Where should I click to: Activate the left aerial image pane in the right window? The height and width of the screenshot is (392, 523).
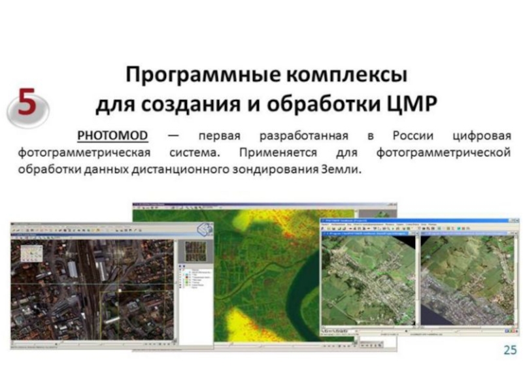click(369, 280)
